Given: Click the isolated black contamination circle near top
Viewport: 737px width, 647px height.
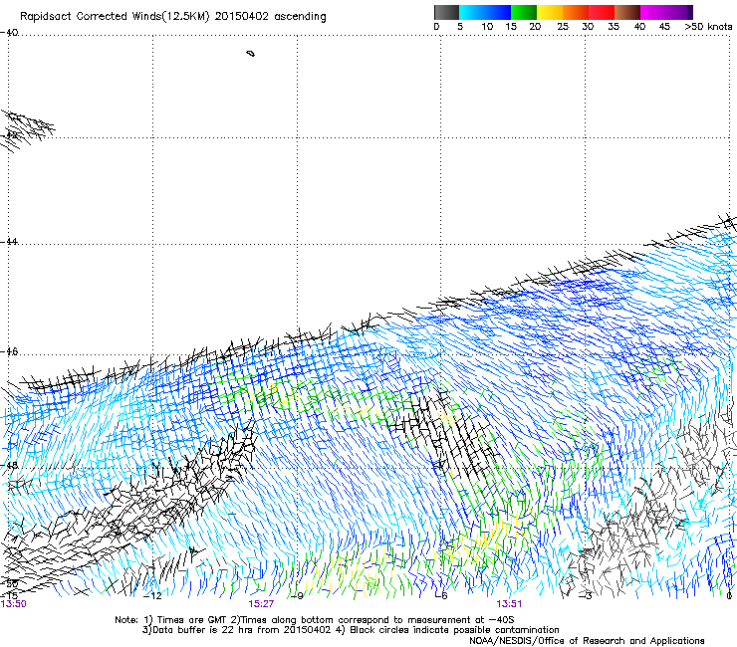Looking at the screenshot, I should coord(251,54).
